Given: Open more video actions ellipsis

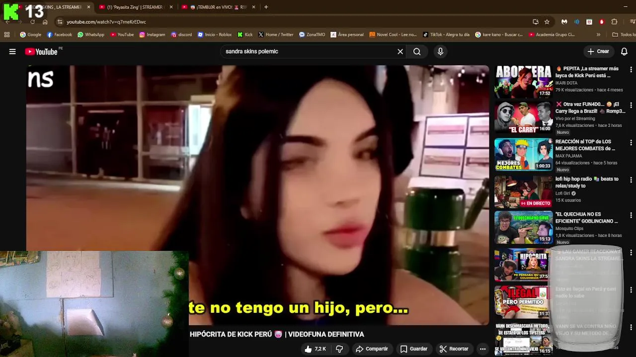Looking at the screenshot, I should 482,349.
